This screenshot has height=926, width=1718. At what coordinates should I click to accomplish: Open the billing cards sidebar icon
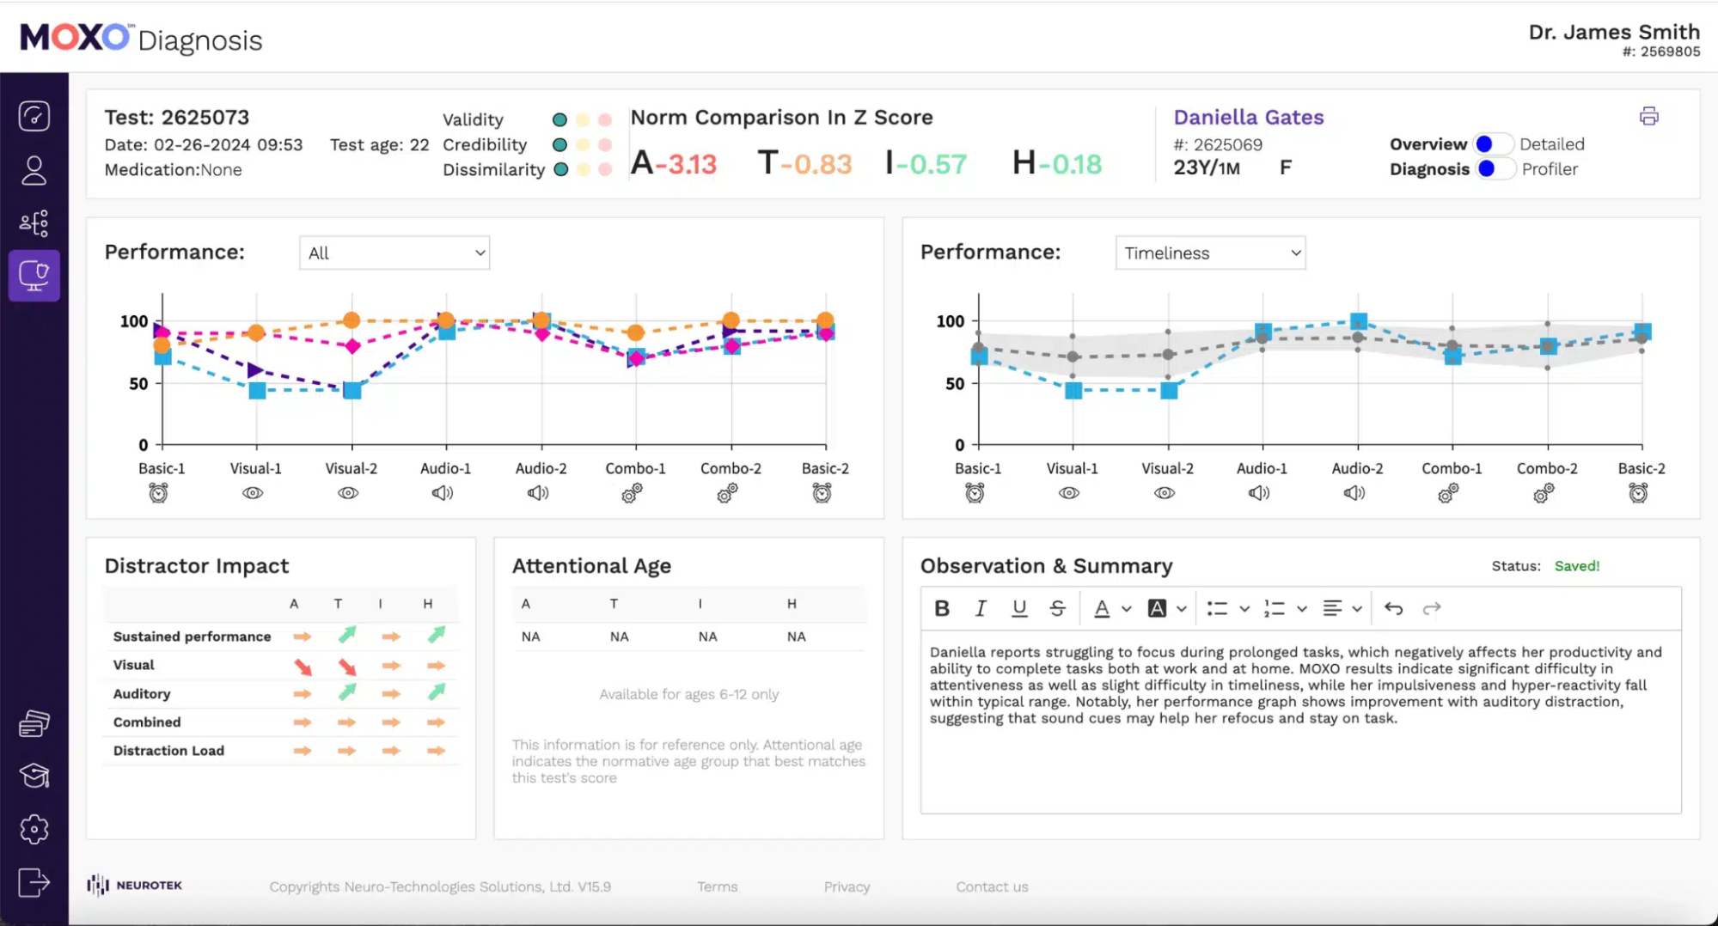click(x=34, y=722)
